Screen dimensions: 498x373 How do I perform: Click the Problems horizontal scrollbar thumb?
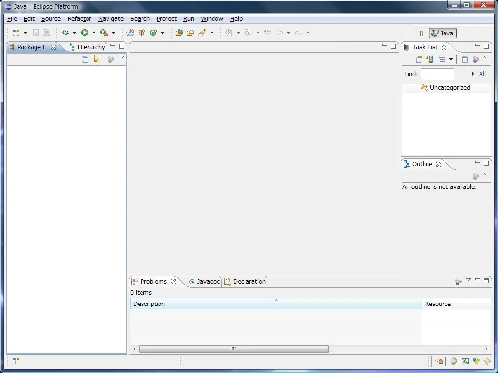pyautogui.click(x=234, y=349)
